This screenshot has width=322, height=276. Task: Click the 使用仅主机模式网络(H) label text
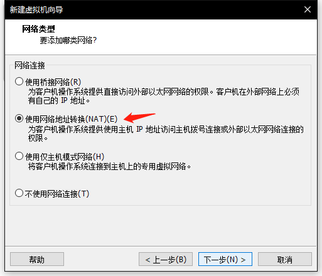click(65, 156)
